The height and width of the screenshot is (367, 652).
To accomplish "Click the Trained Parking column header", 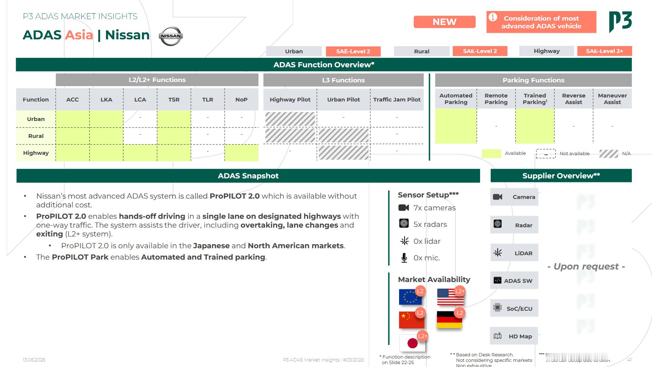I will tap(535, 99).
